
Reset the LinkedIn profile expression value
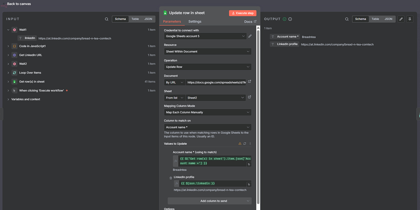point(249,184)
